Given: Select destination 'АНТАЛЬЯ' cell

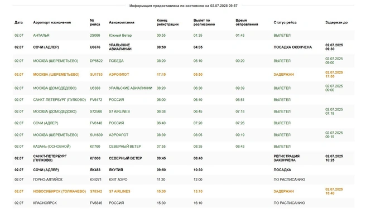Looking at the screenshot, I should click(x=41, y=36).
